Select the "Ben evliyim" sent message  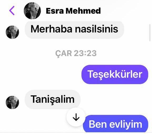(116, 124)
